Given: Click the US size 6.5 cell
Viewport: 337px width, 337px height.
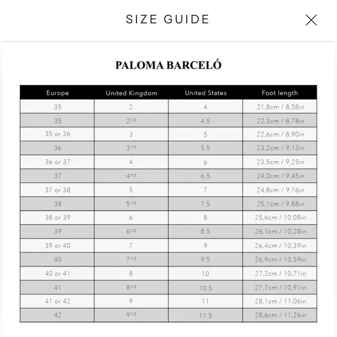Looking at the screenshot, I should click(206, 176).
